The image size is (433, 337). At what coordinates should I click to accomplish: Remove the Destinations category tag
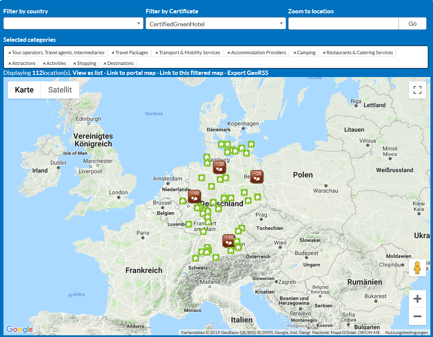[x=105, y=63]
